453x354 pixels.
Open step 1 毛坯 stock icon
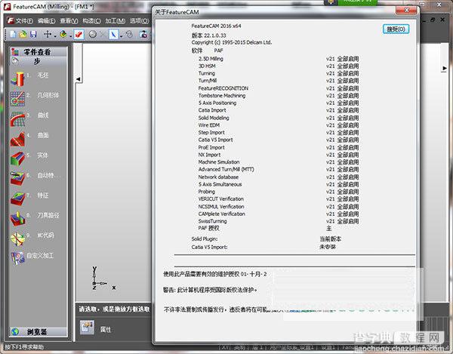tap(17, 78)
